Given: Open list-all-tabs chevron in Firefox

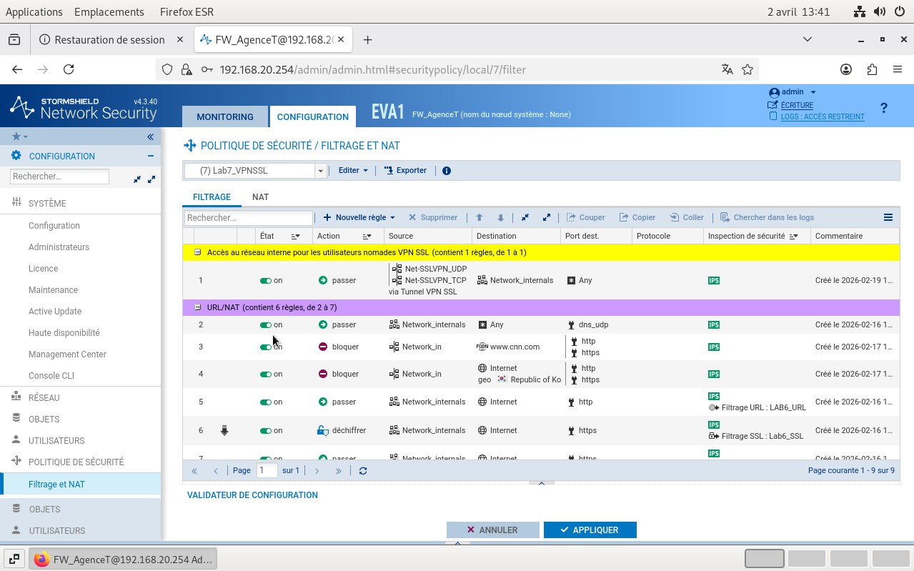Looking at the screenshot, I should tap(808, 39).
